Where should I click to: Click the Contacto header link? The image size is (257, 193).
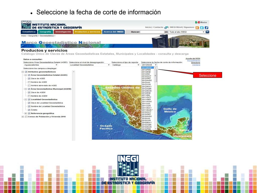coord(158,27)
